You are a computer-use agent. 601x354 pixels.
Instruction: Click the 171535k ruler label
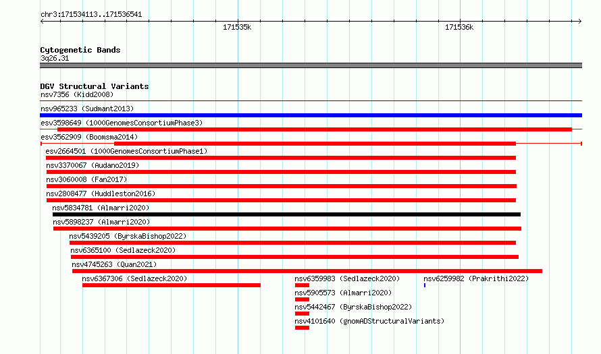click(237, 27)
